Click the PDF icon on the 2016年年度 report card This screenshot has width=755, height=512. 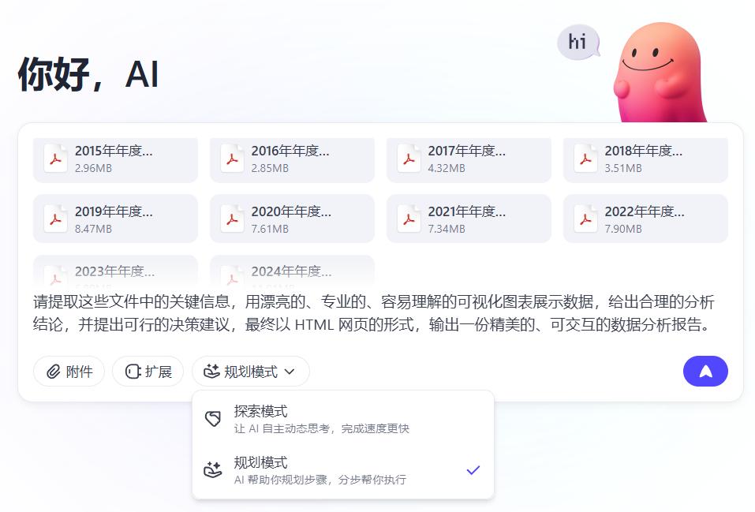tap(232, 159)
